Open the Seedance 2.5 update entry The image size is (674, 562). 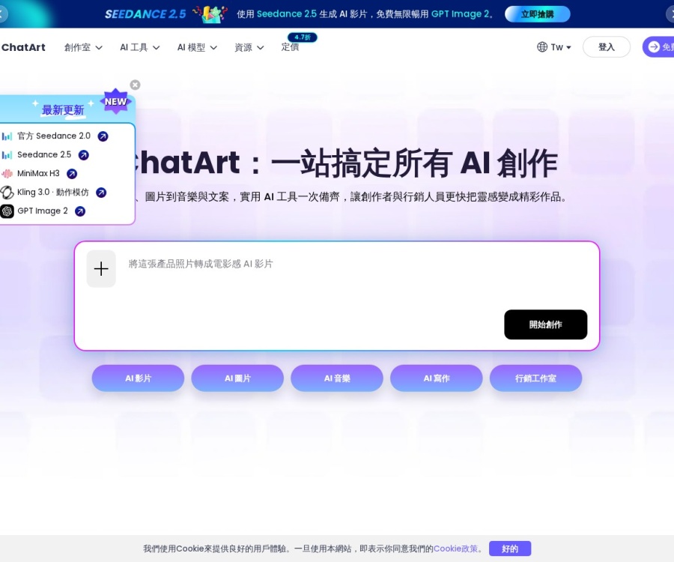point(44,155)
